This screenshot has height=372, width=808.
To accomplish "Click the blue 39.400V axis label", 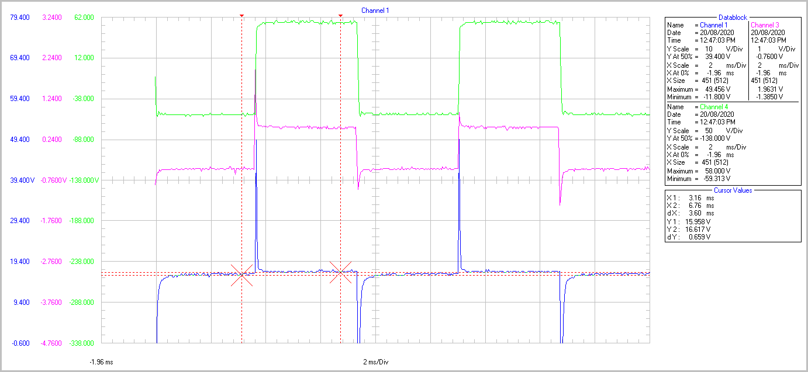I will pos(22,180).
